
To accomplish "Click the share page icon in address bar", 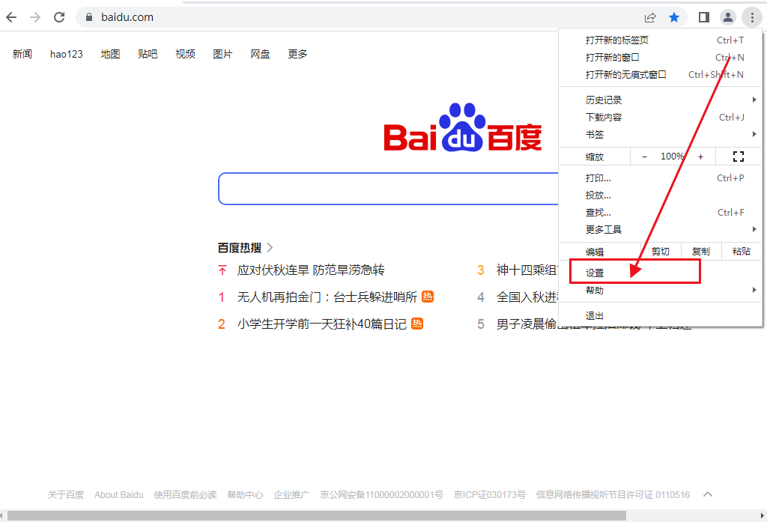I will coord(650,18).
